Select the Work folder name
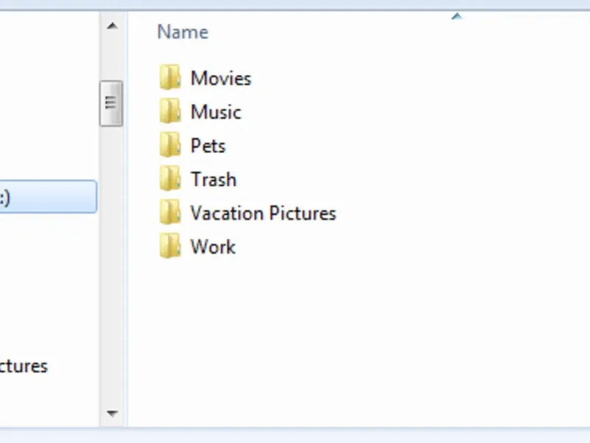The width and height of the screenshot is (590, 443). pyautogui.click(x=212, y=247)
